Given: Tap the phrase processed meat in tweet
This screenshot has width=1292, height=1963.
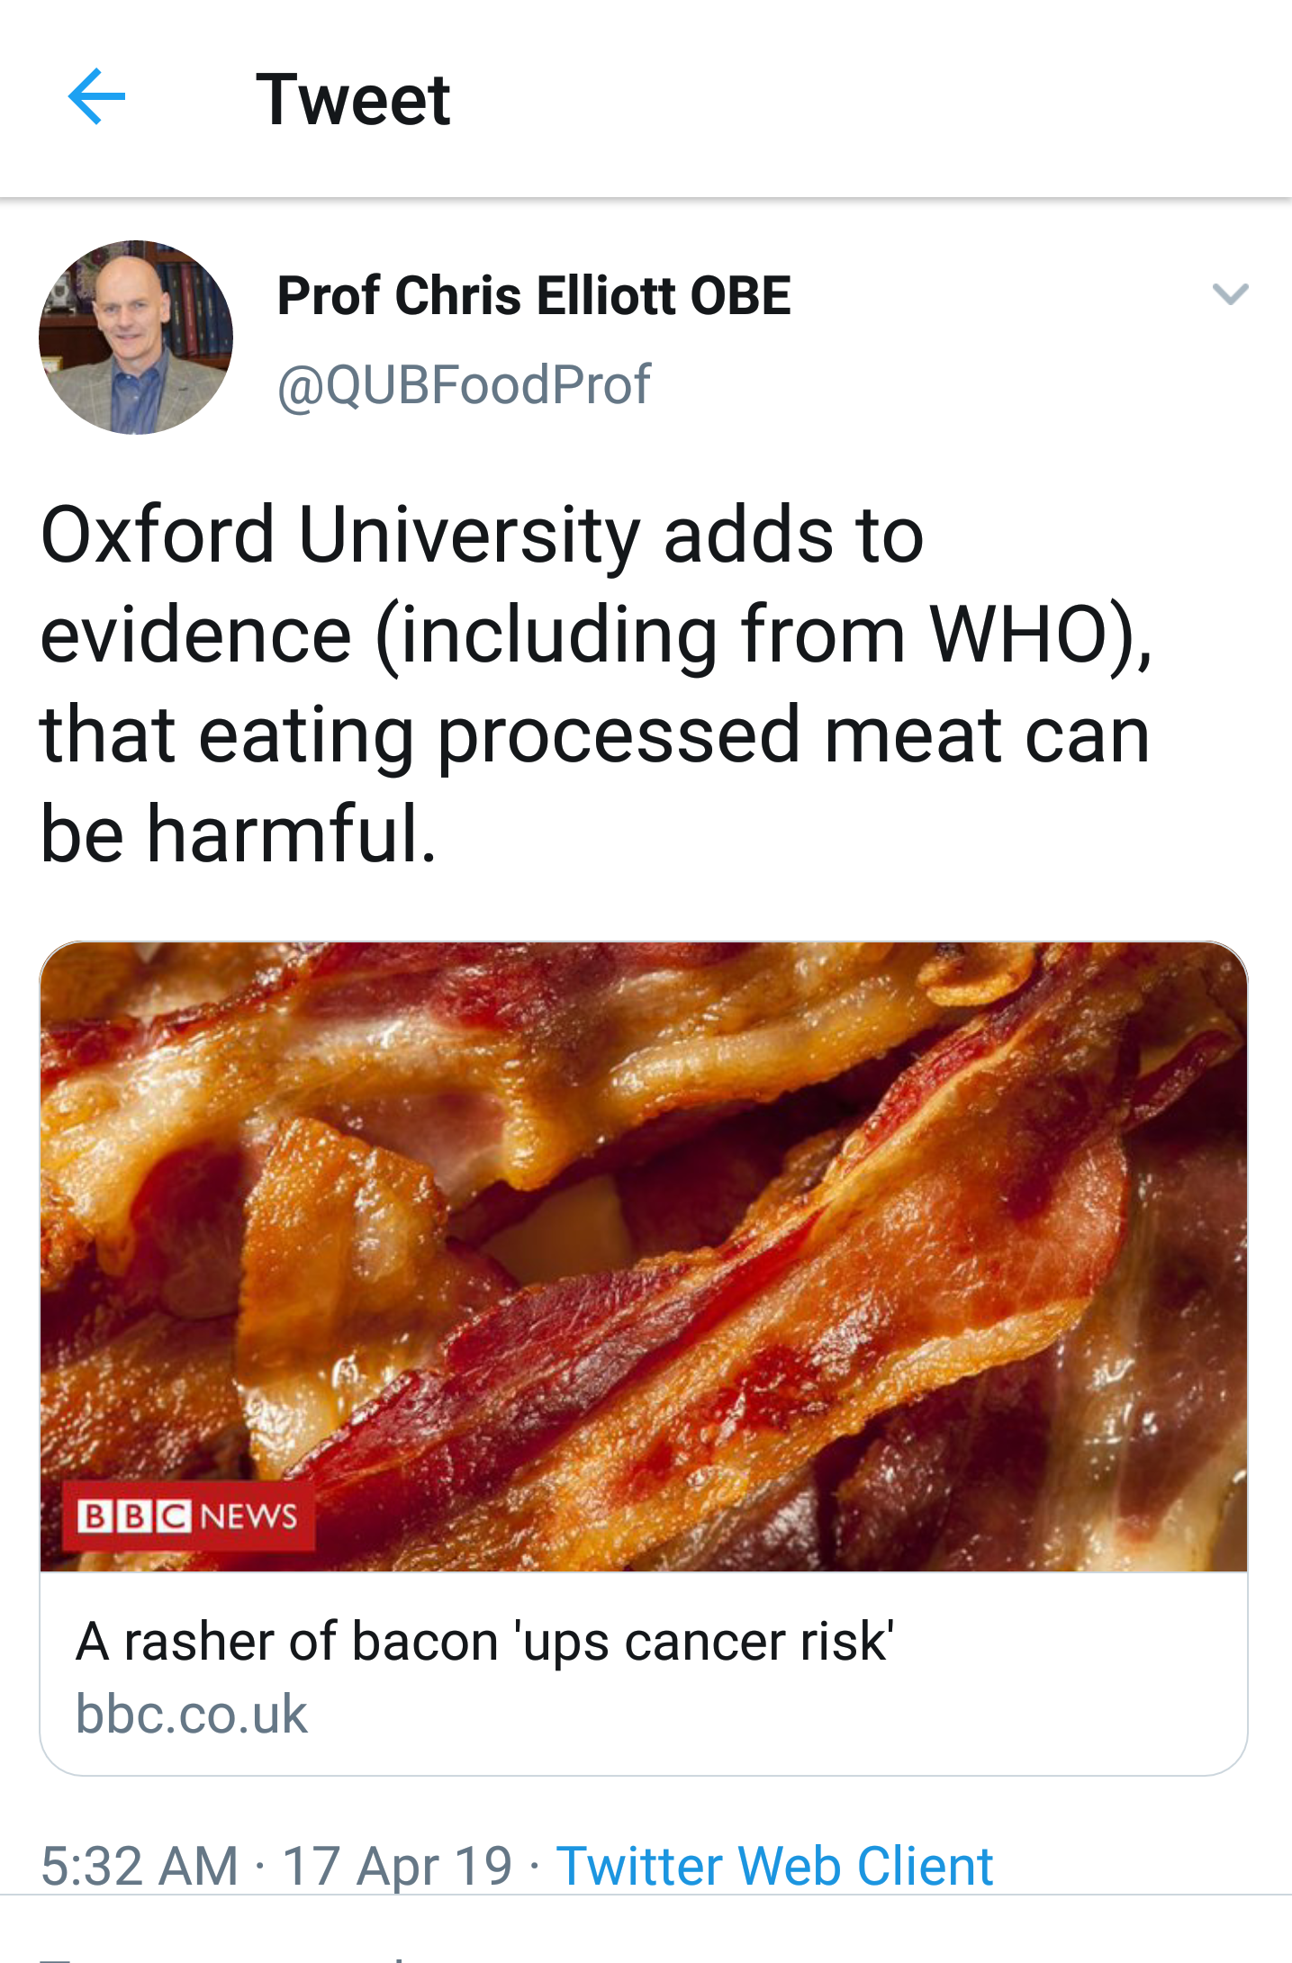Looking at the screenshot, I should click(x=619, y=736).
